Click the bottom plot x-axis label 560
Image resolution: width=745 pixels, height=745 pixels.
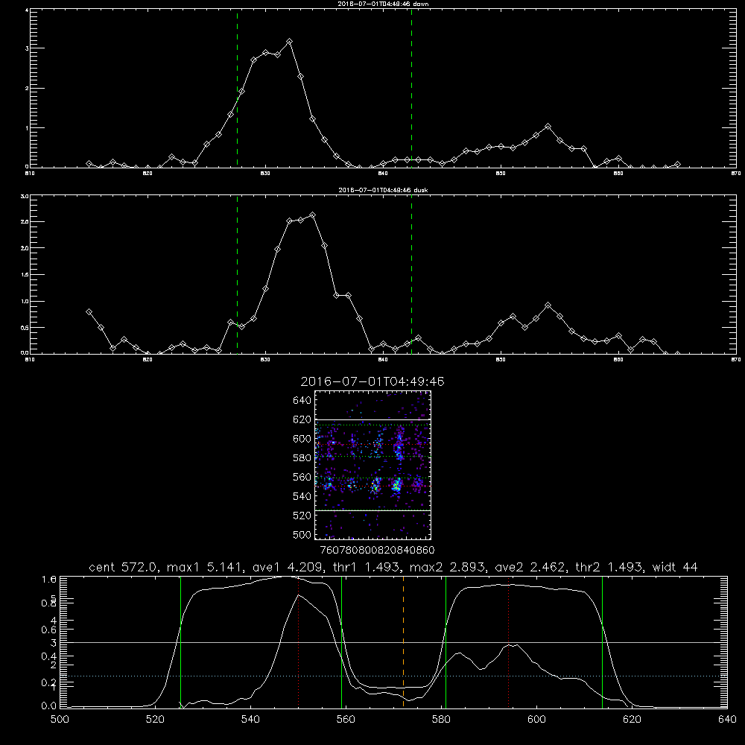(346, 720)
